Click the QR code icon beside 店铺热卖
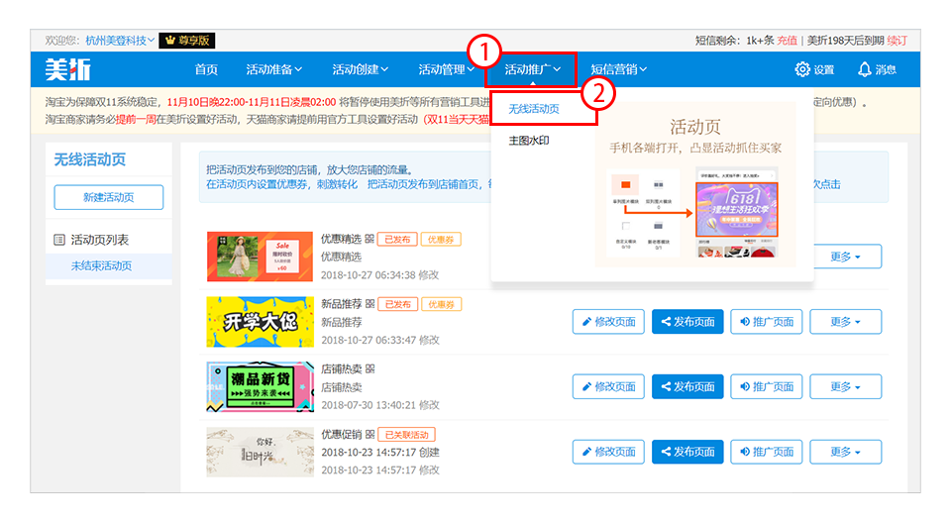The width and height of the screenshot is (951, 523). point(370,368)
